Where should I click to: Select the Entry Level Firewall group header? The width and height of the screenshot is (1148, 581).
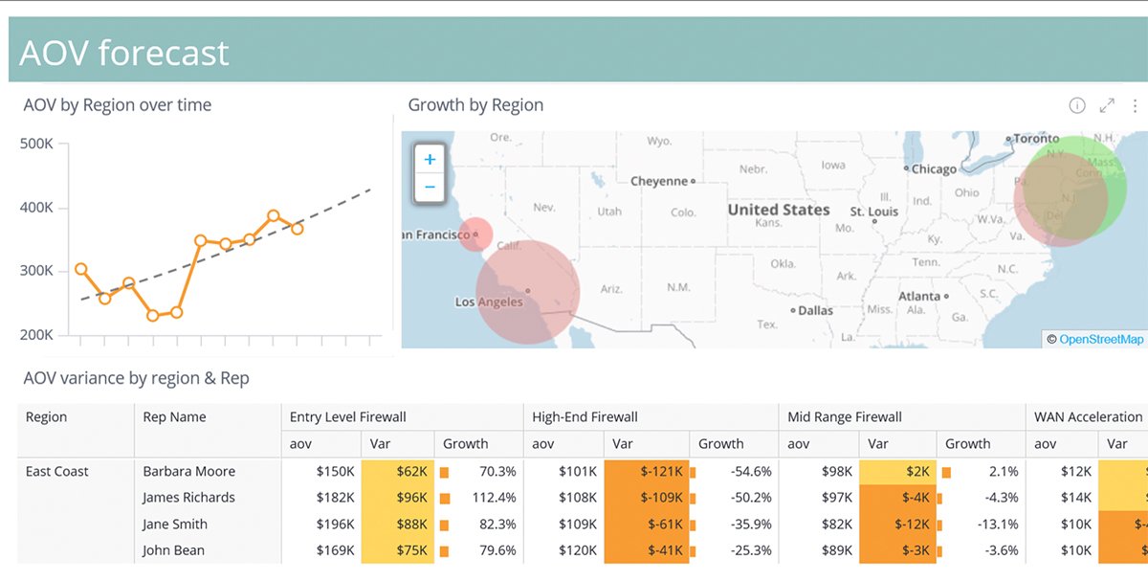(346, 416)
